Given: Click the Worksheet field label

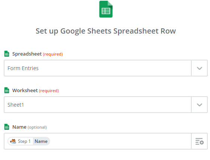Looking at the screenshot, I should click(25, 91).
